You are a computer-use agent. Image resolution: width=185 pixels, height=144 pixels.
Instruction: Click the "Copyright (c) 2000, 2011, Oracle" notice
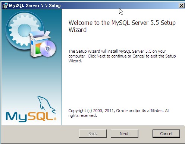pyautogui.click(x=119, y=113)
